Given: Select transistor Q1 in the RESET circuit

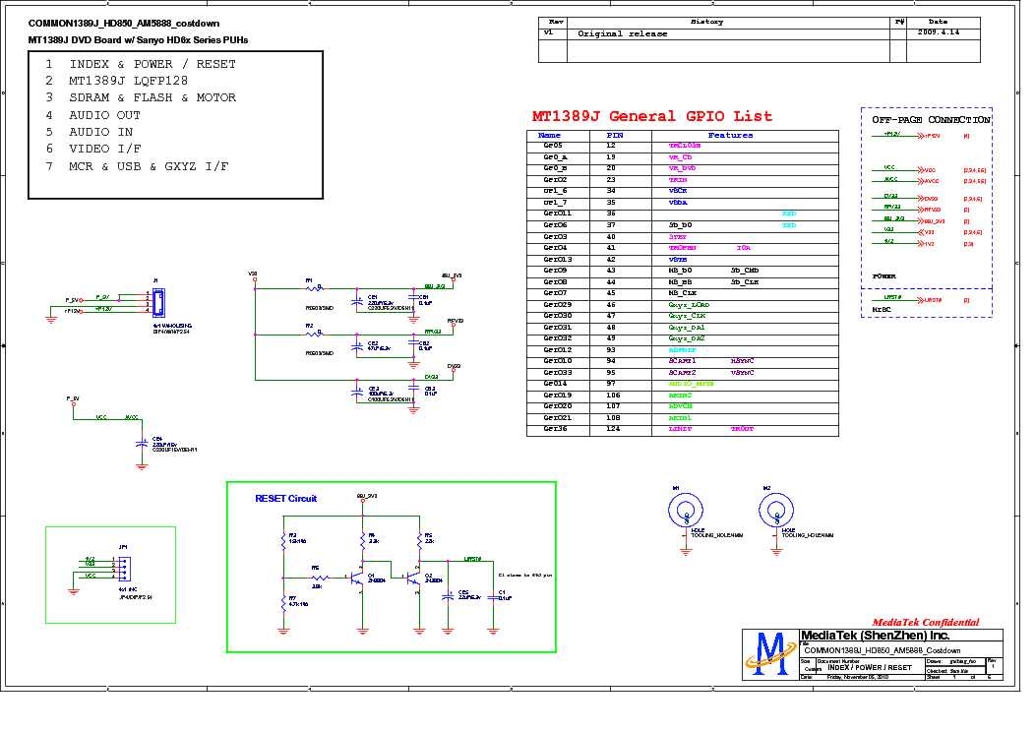Looking at the screenshot, I should [x=357, y=578].
